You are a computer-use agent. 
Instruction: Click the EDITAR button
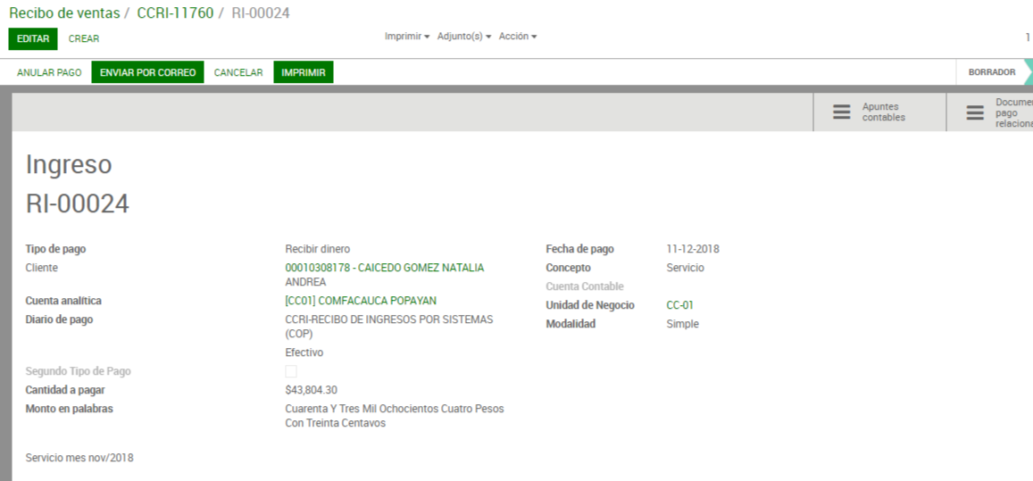[x=33, y=39]
